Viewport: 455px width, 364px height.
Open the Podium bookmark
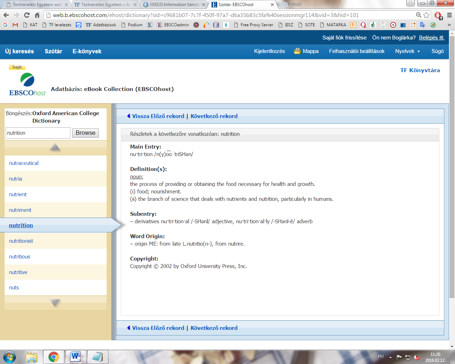(132, 25)
